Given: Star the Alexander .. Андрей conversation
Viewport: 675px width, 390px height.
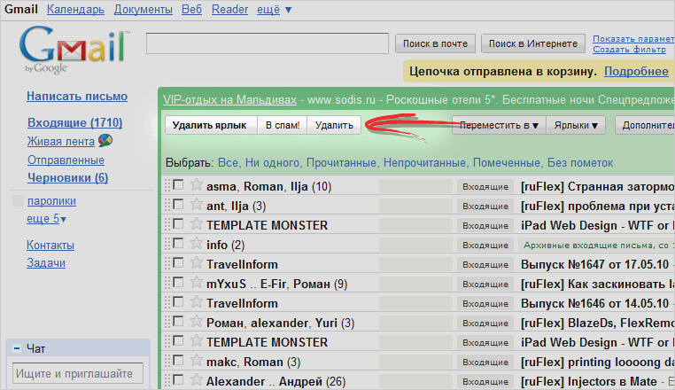Looking at the screenshot, I should 197,380.
